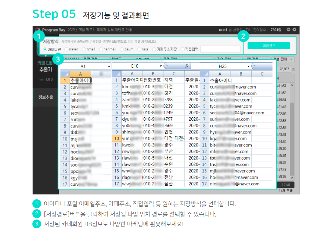Click the minimize icon in title bar
This screenshot has width=328, height=239.
click(x=288, y=29)
